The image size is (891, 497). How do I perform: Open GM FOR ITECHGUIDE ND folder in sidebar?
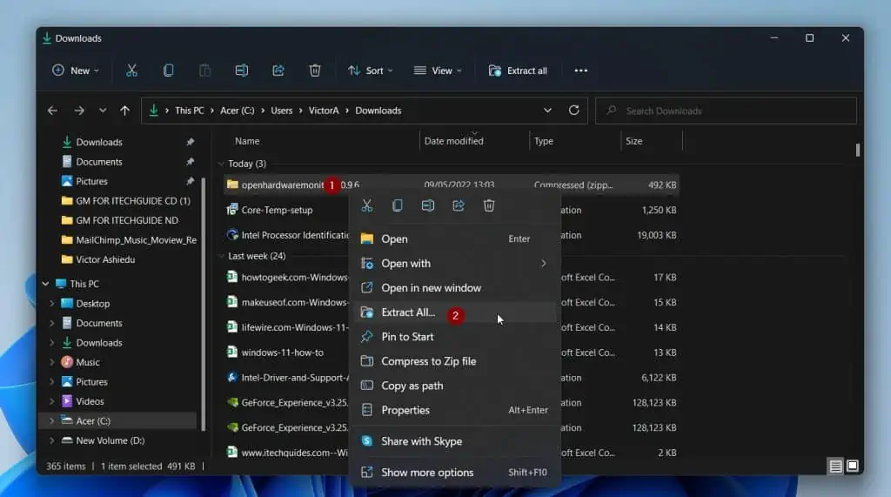[127, 220]
